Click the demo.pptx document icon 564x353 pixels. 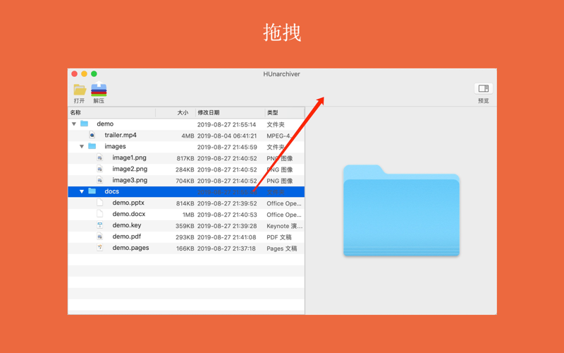point(100,203)
